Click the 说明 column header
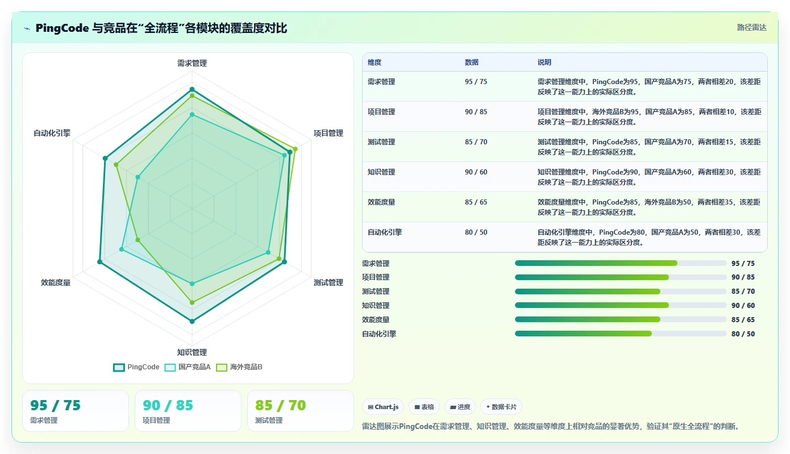The image size is (790, 454). coord(544,63)
